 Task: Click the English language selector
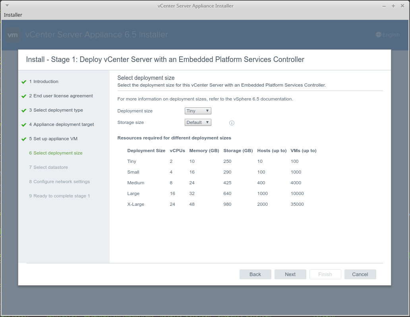pyautogui.click(x=391, y=35)
